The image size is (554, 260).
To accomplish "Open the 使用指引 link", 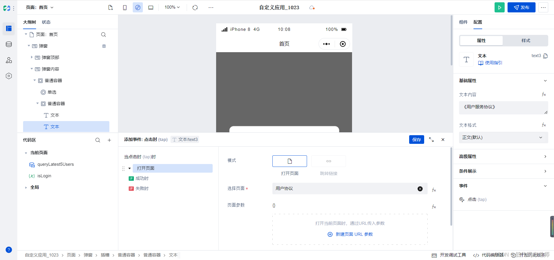I will [490, 63].
